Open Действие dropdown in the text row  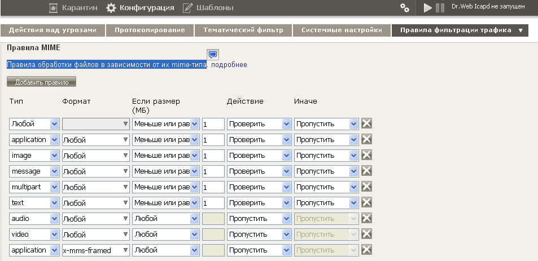pos(259,203)
